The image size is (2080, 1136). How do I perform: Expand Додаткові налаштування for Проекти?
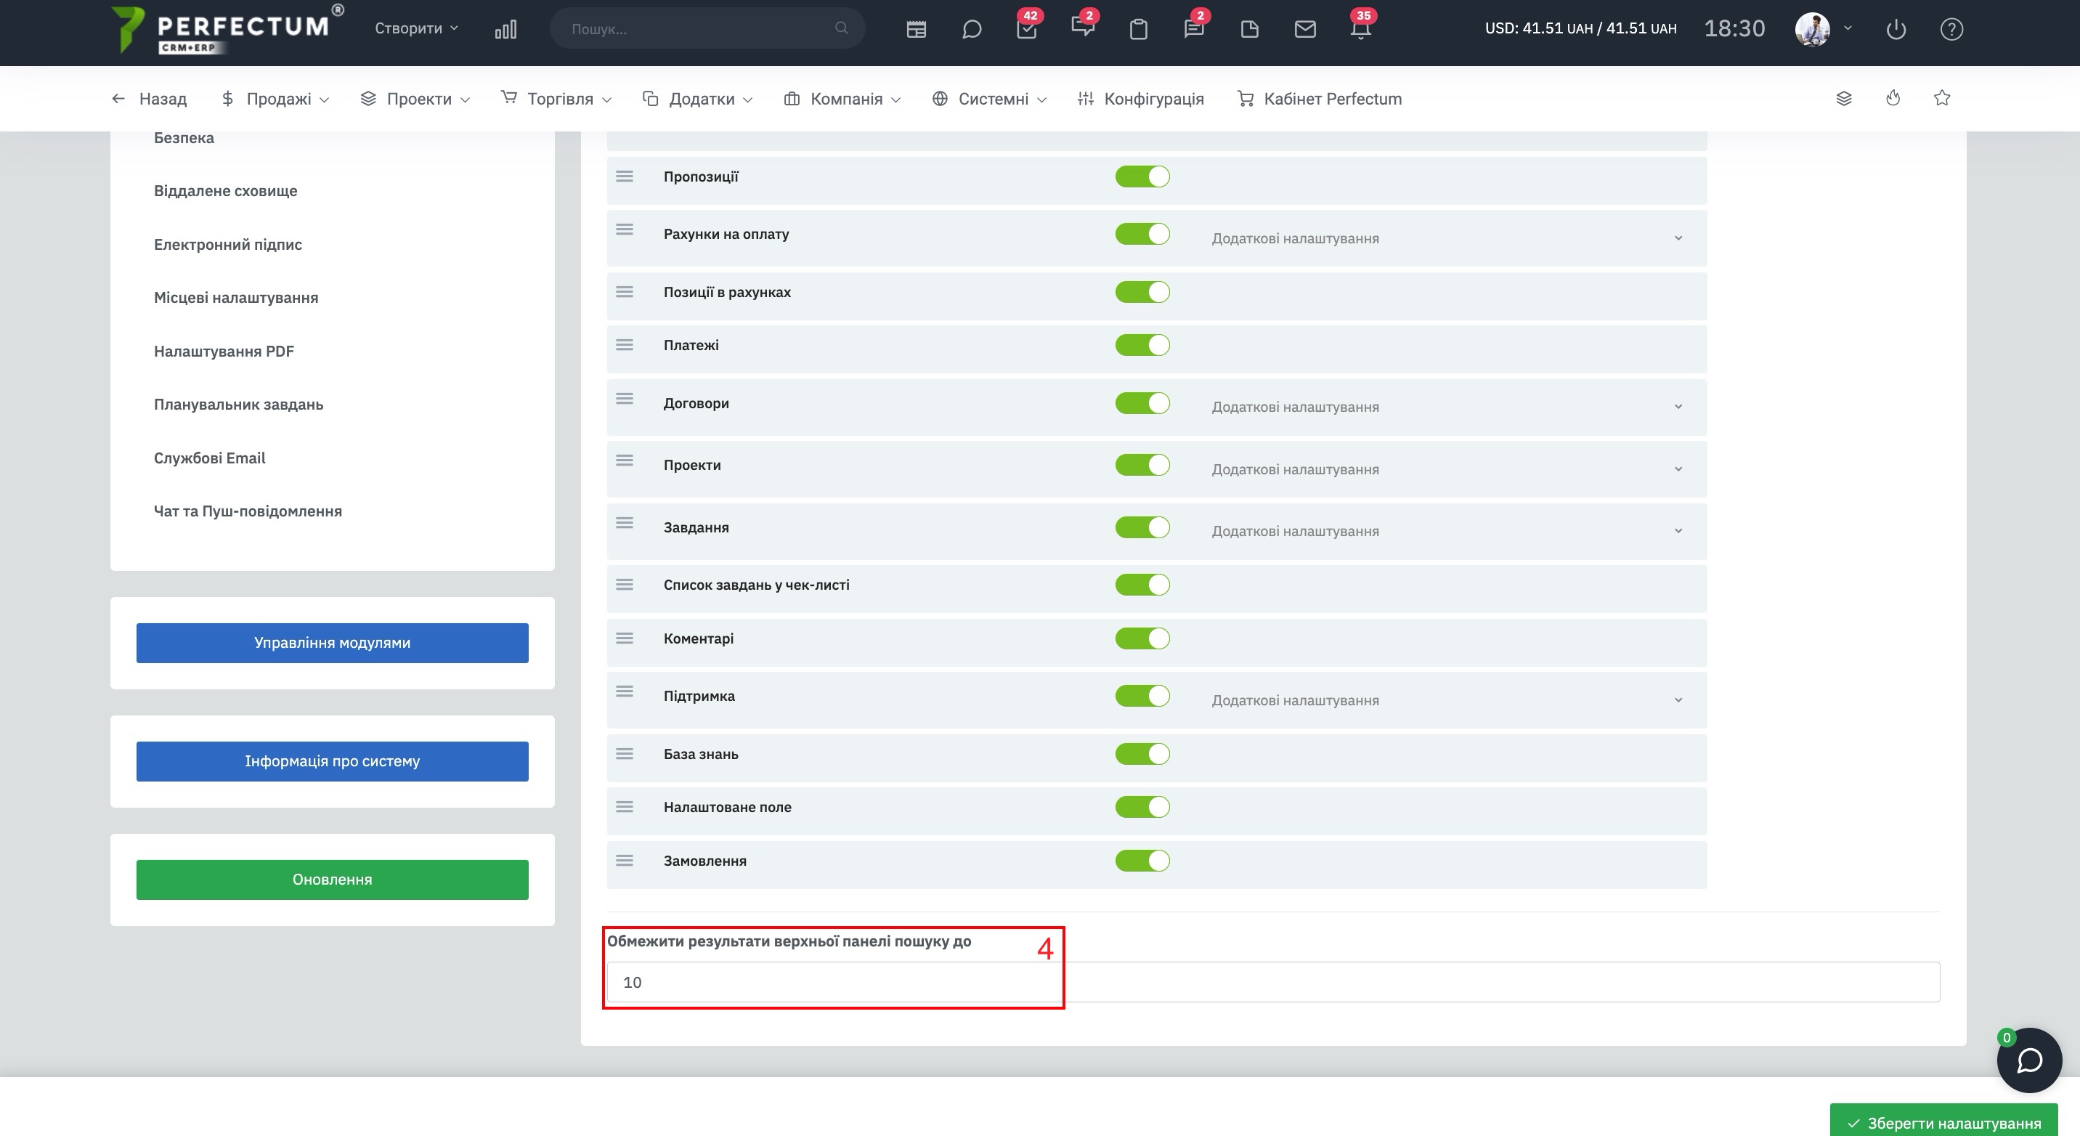1447,469
